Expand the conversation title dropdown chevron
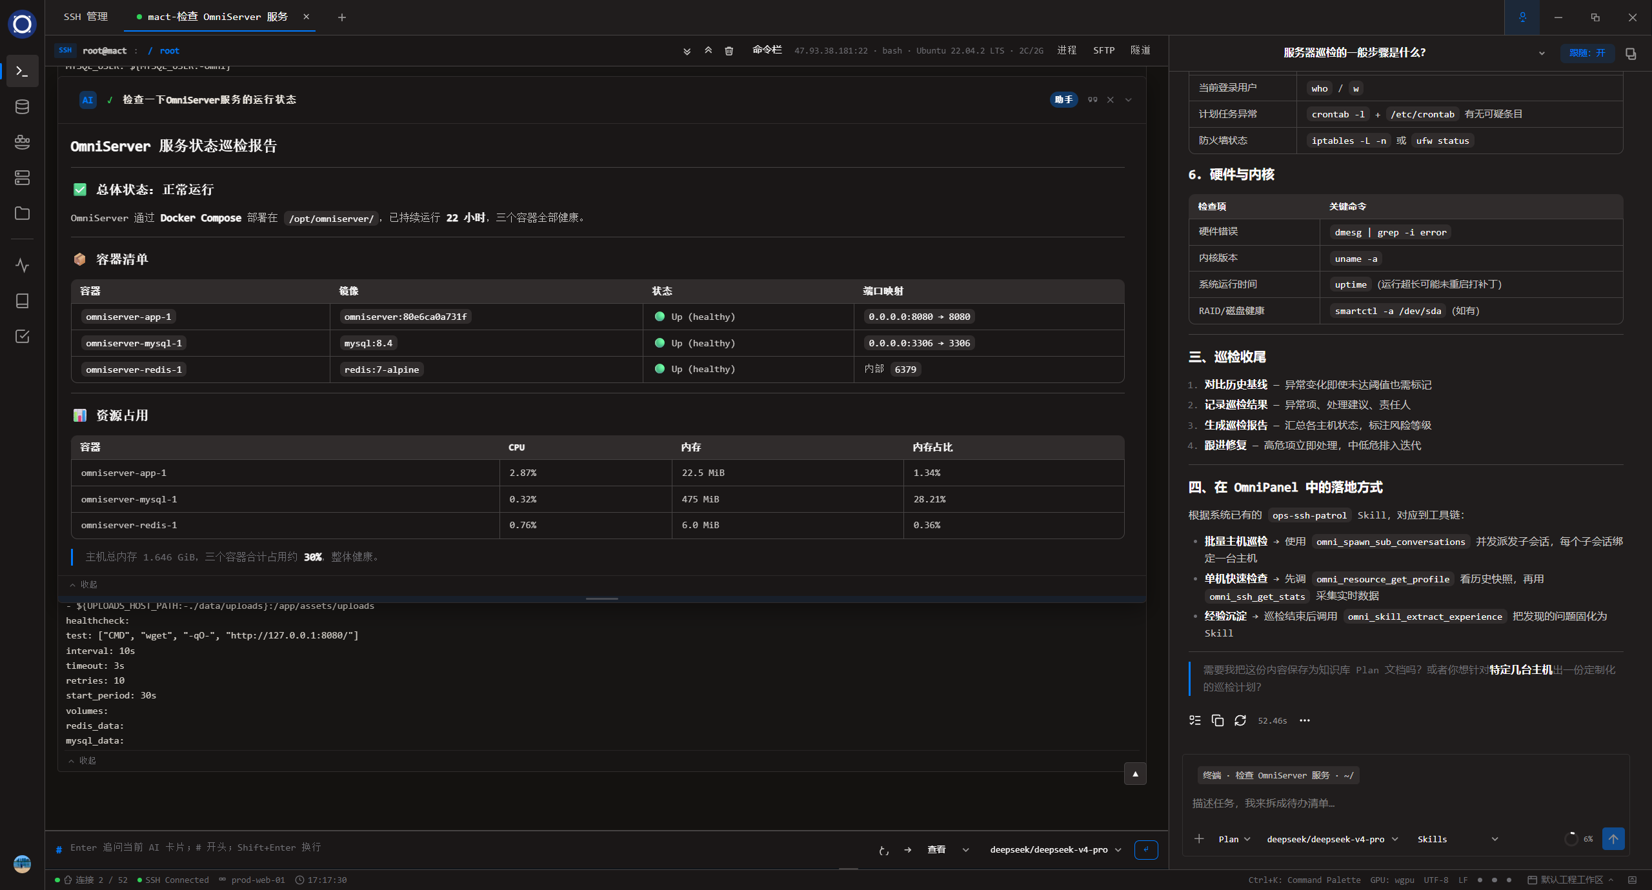This screenshot has height=890, width=1652. pyautogui.click(x=1542, y=54)
